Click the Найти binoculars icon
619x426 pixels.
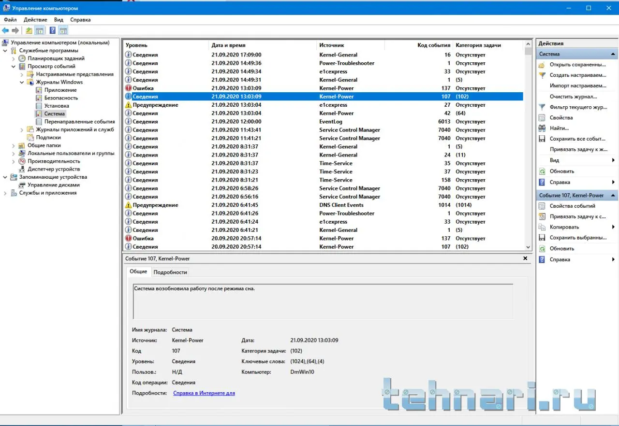[x=542, y=128]
